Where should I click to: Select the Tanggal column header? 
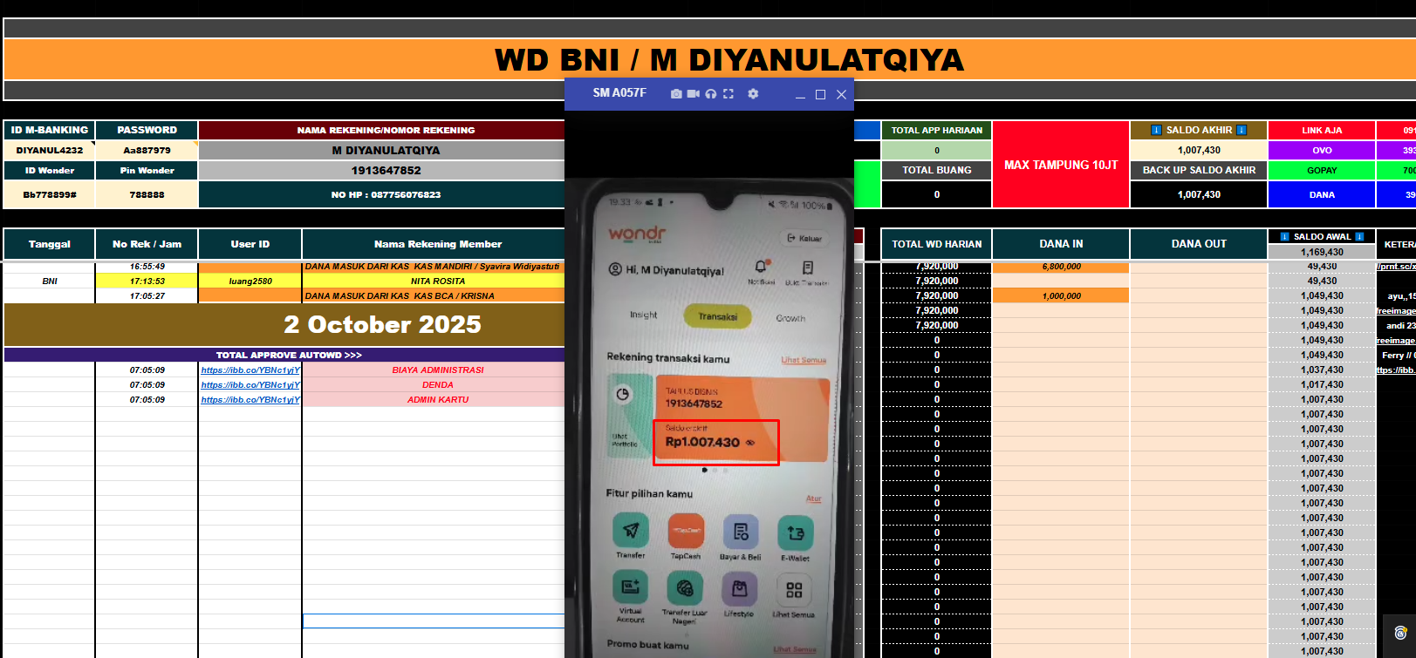click(49, 244)
